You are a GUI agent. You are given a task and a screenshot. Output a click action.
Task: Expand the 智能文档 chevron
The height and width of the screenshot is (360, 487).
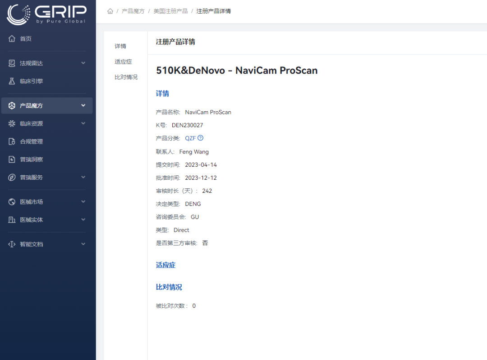point(83,244)
